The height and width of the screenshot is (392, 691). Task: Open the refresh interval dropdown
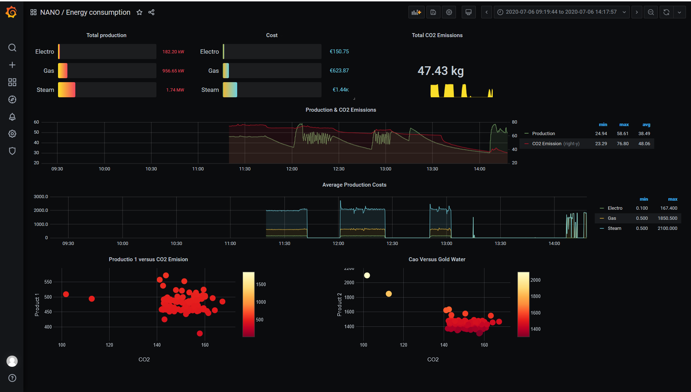[x=679, y=12]
